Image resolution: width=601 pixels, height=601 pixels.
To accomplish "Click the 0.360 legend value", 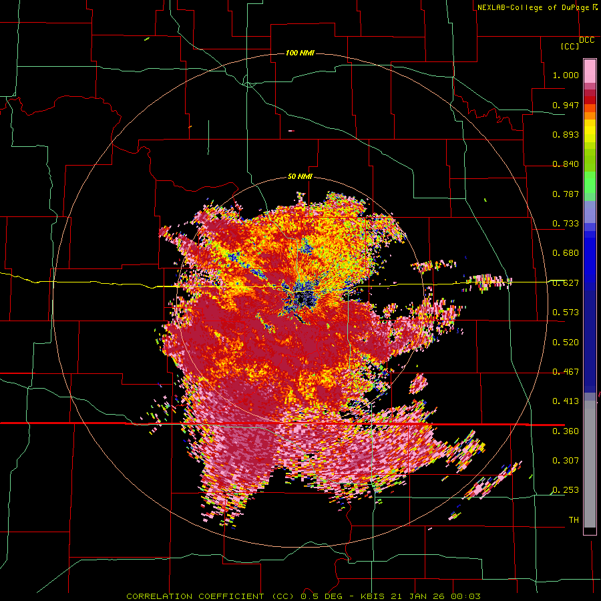I will pyautogui.click(x=566, y=431).
